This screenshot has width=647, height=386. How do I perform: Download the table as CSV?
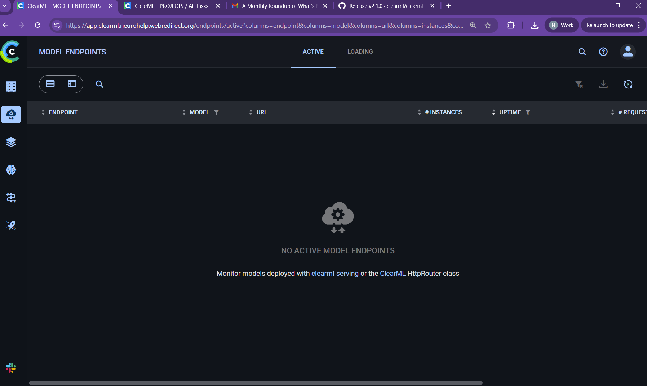[603, 84]
